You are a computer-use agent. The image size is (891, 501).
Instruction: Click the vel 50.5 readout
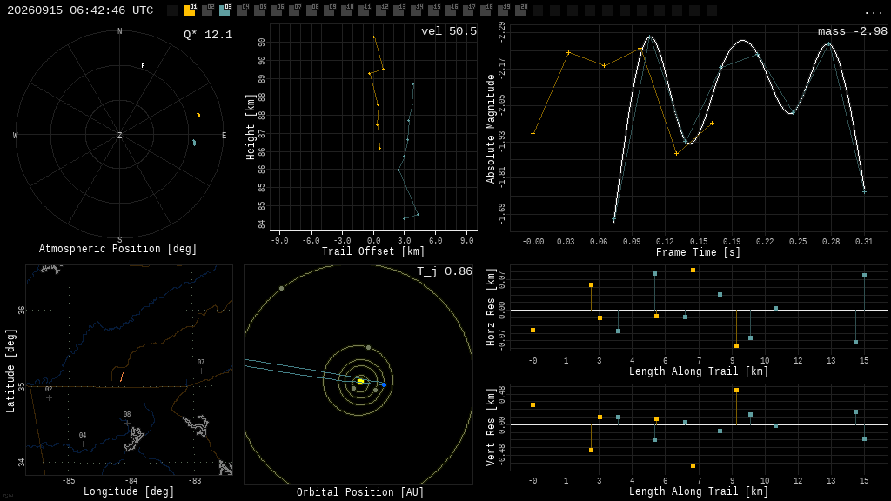tap(449, 31)
